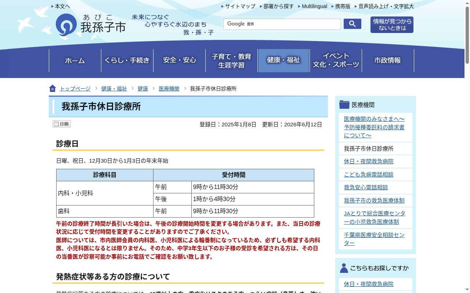Open 休日・夜間救急病院 link under こちらもお探しですか
This screenshot has height=293, width=470.
point(369,284)
